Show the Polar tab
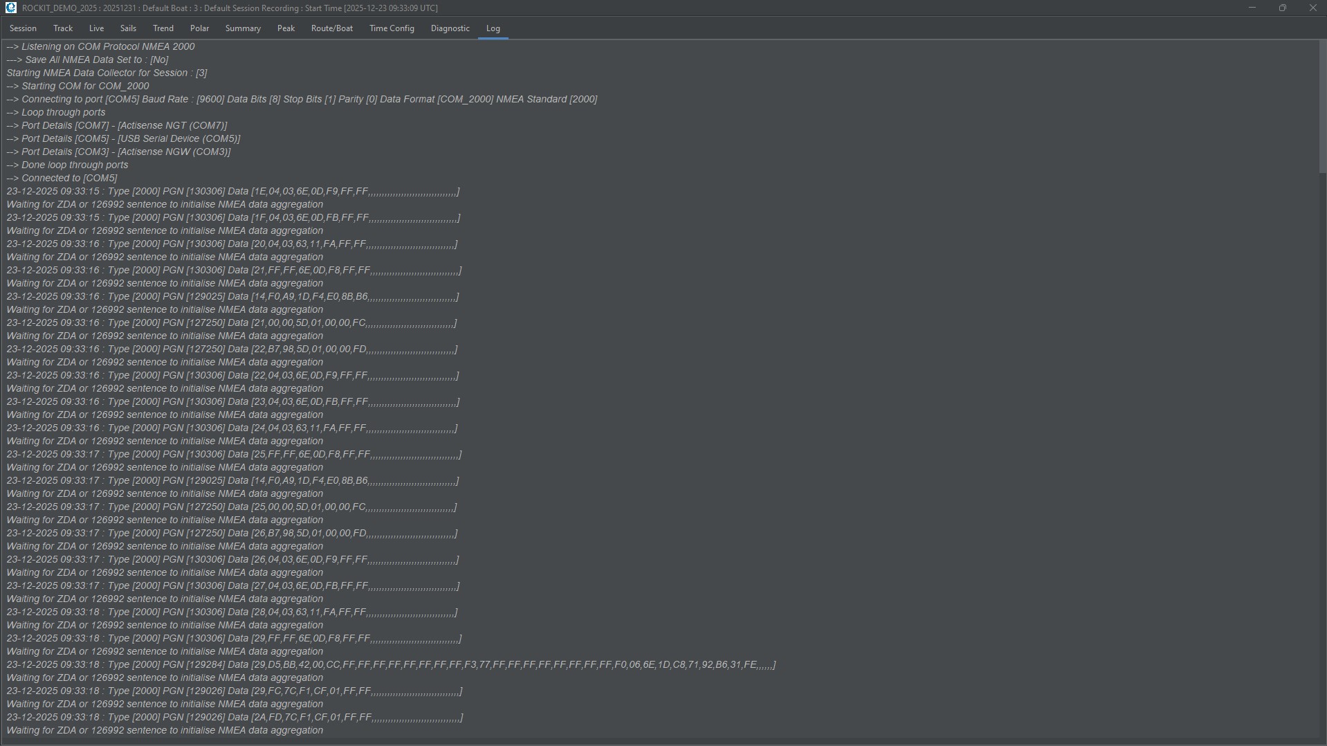This screenshot has width=1327, height=746. click(199, 28)
